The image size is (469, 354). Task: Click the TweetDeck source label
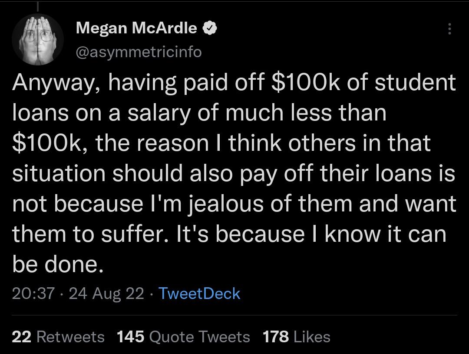pyautogui.click(x=199, y=293)
